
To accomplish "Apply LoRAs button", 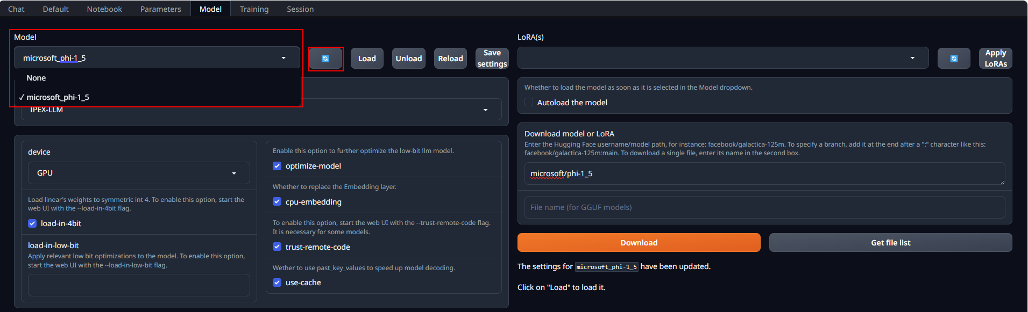I will point(995,59).
